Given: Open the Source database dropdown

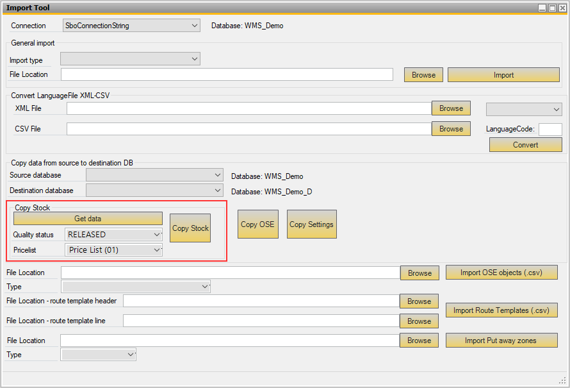Looking at the screenshot, I should point(154,175).
